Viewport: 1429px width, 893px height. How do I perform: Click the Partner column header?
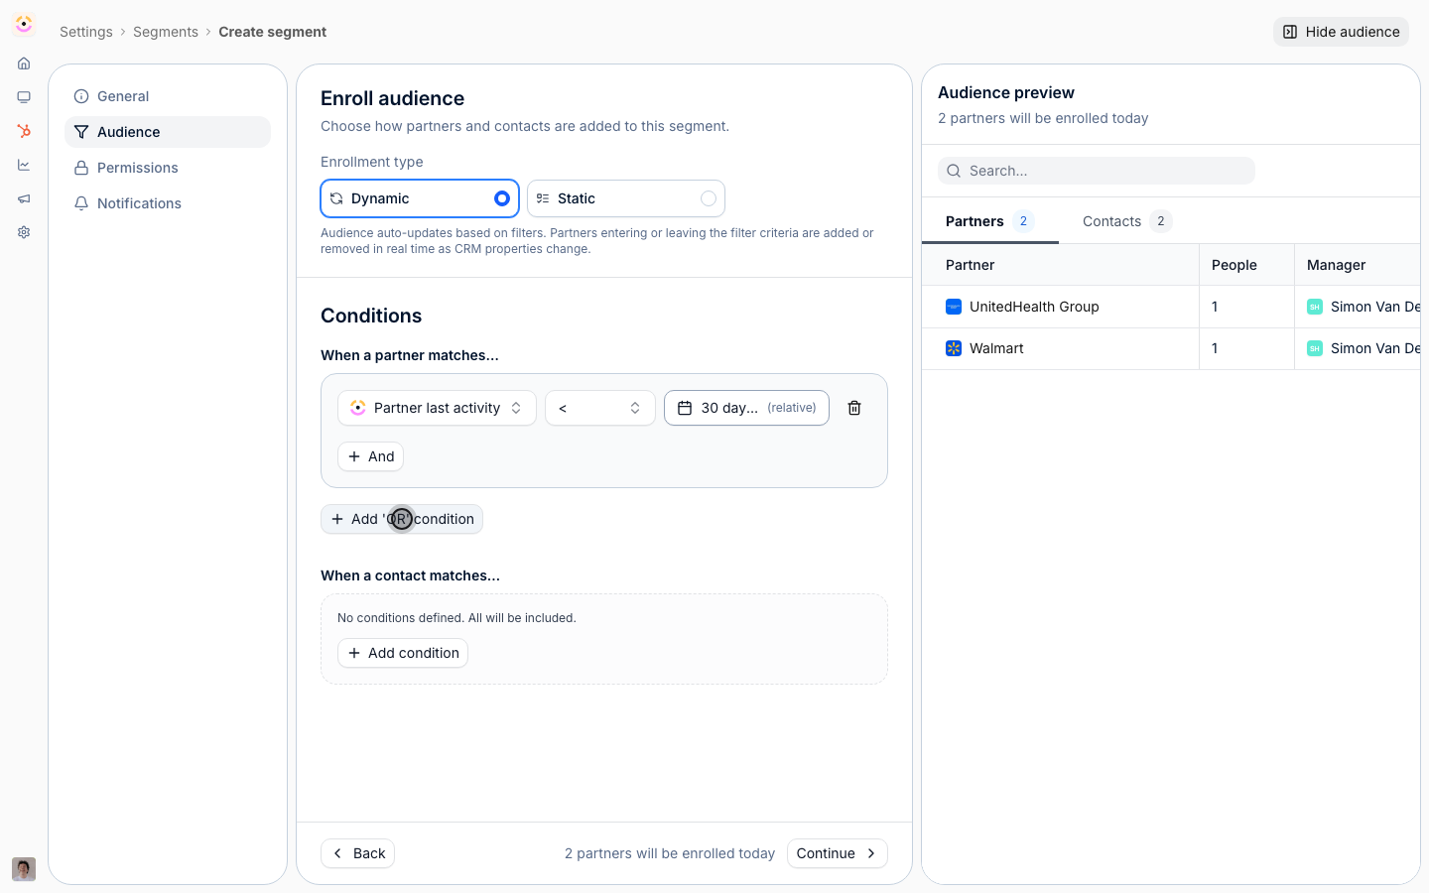[x=1060, y=265]
